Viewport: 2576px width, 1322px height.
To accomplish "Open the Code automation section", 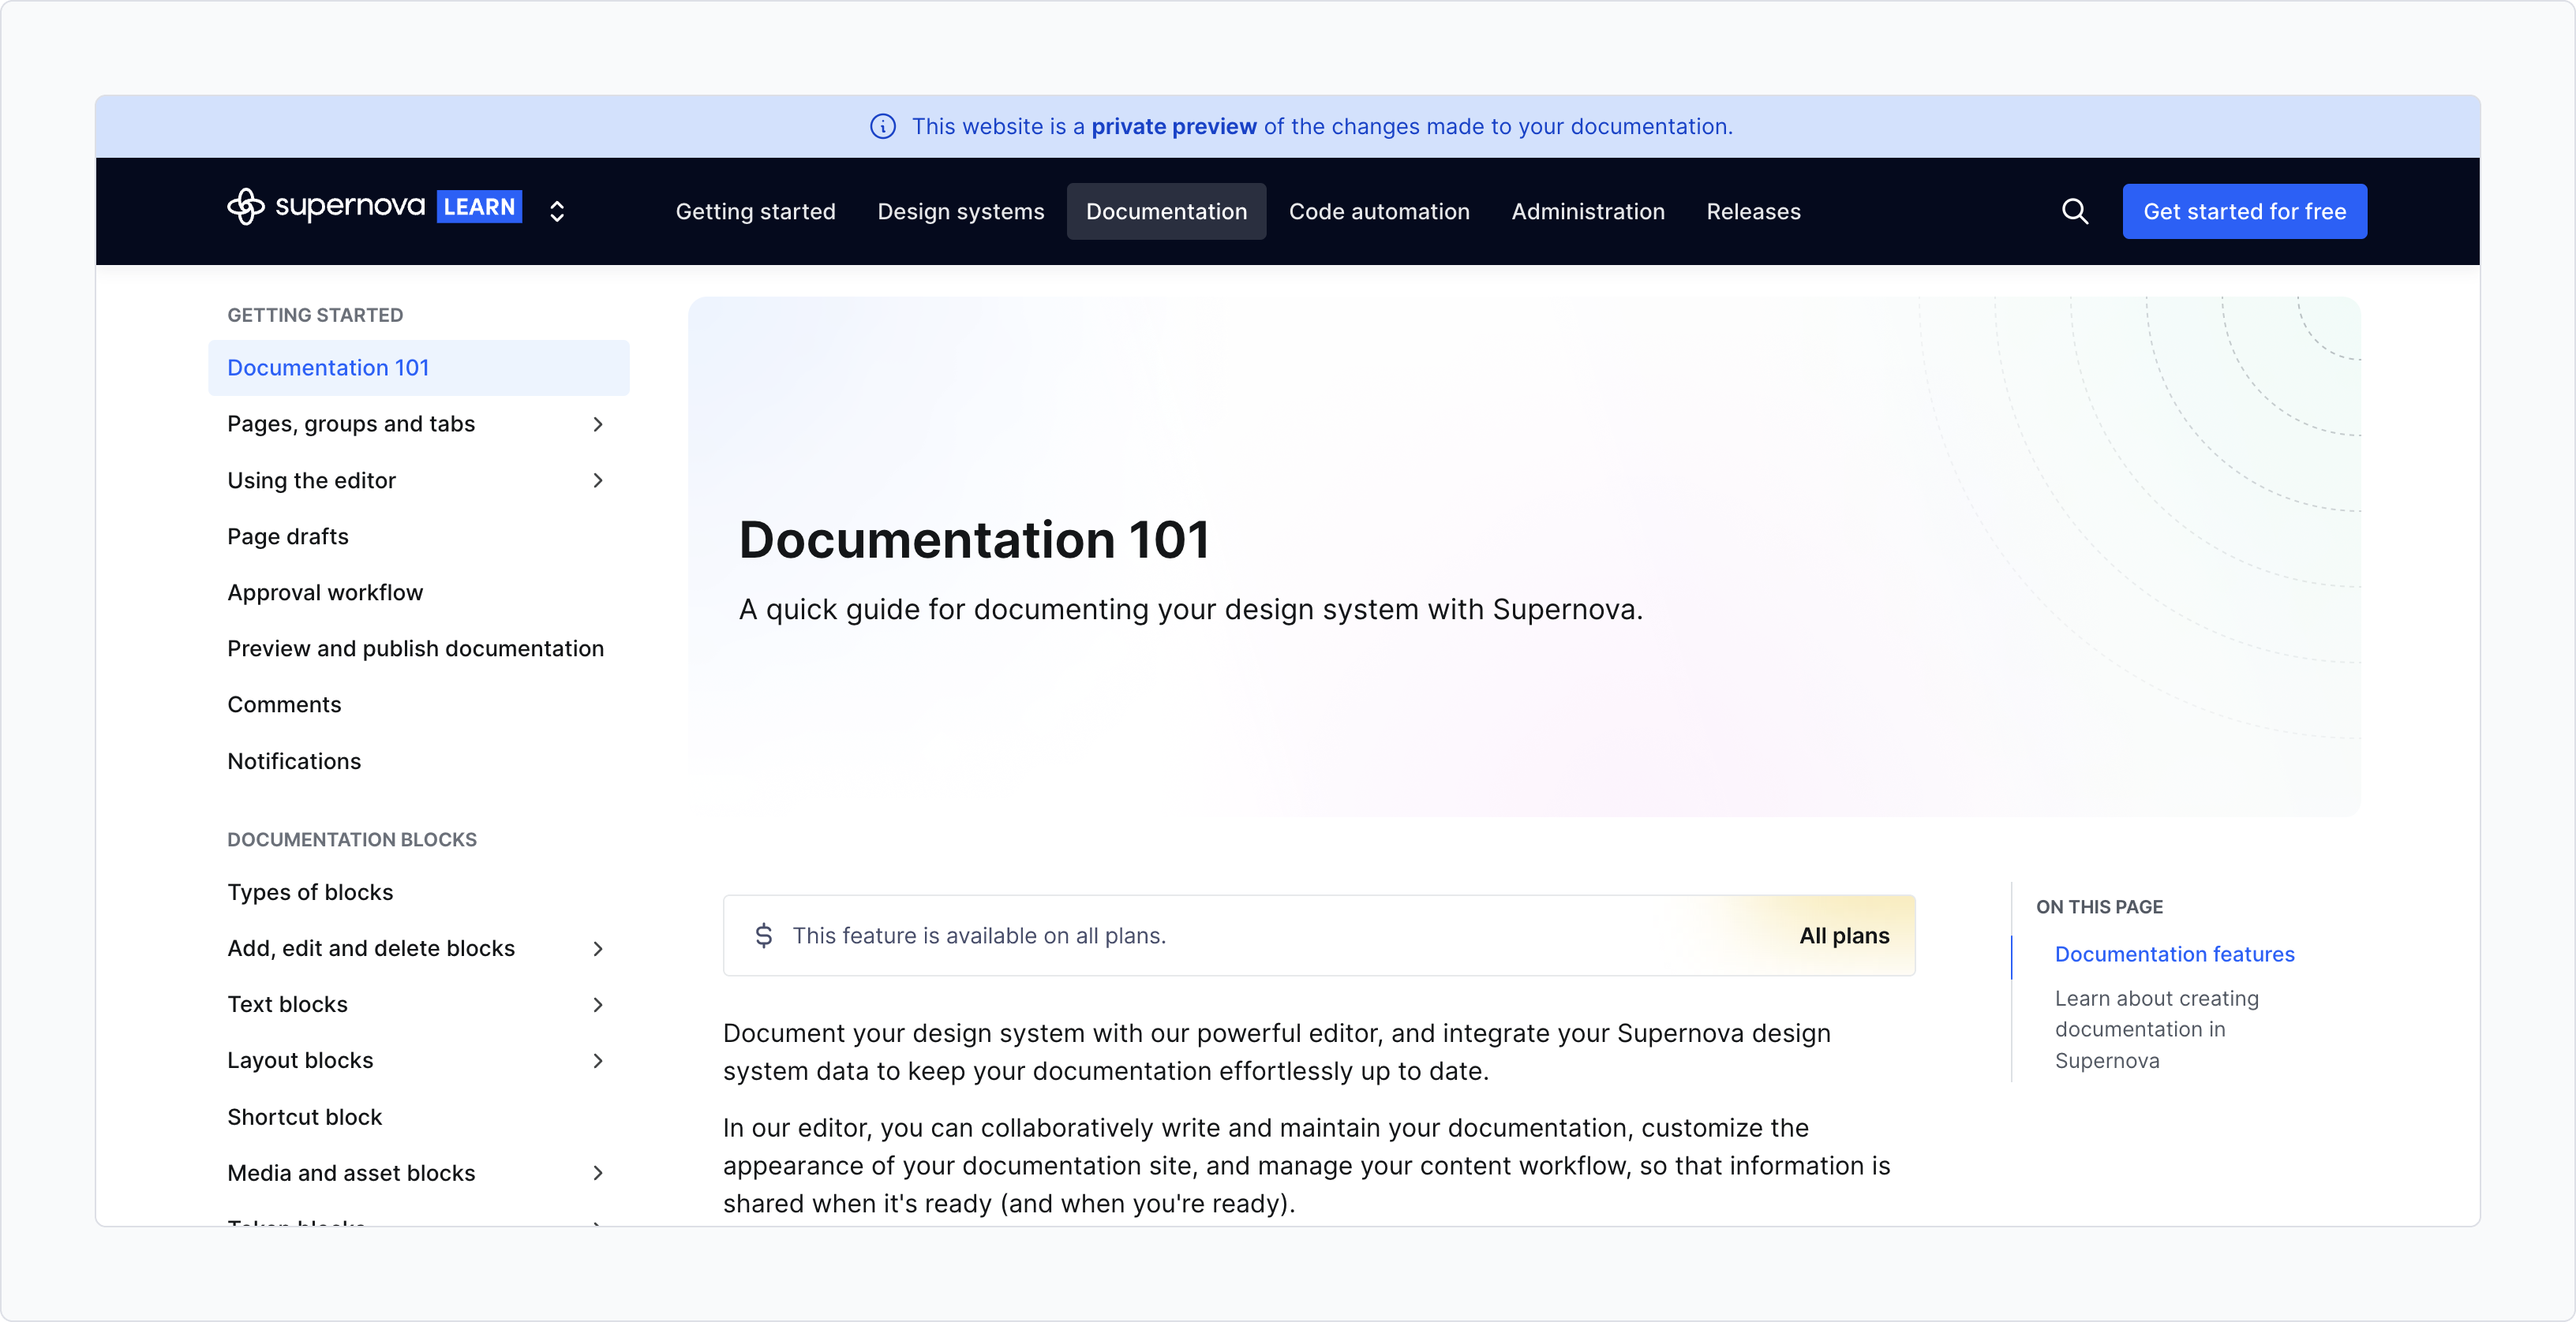I will click(1379, 211).
